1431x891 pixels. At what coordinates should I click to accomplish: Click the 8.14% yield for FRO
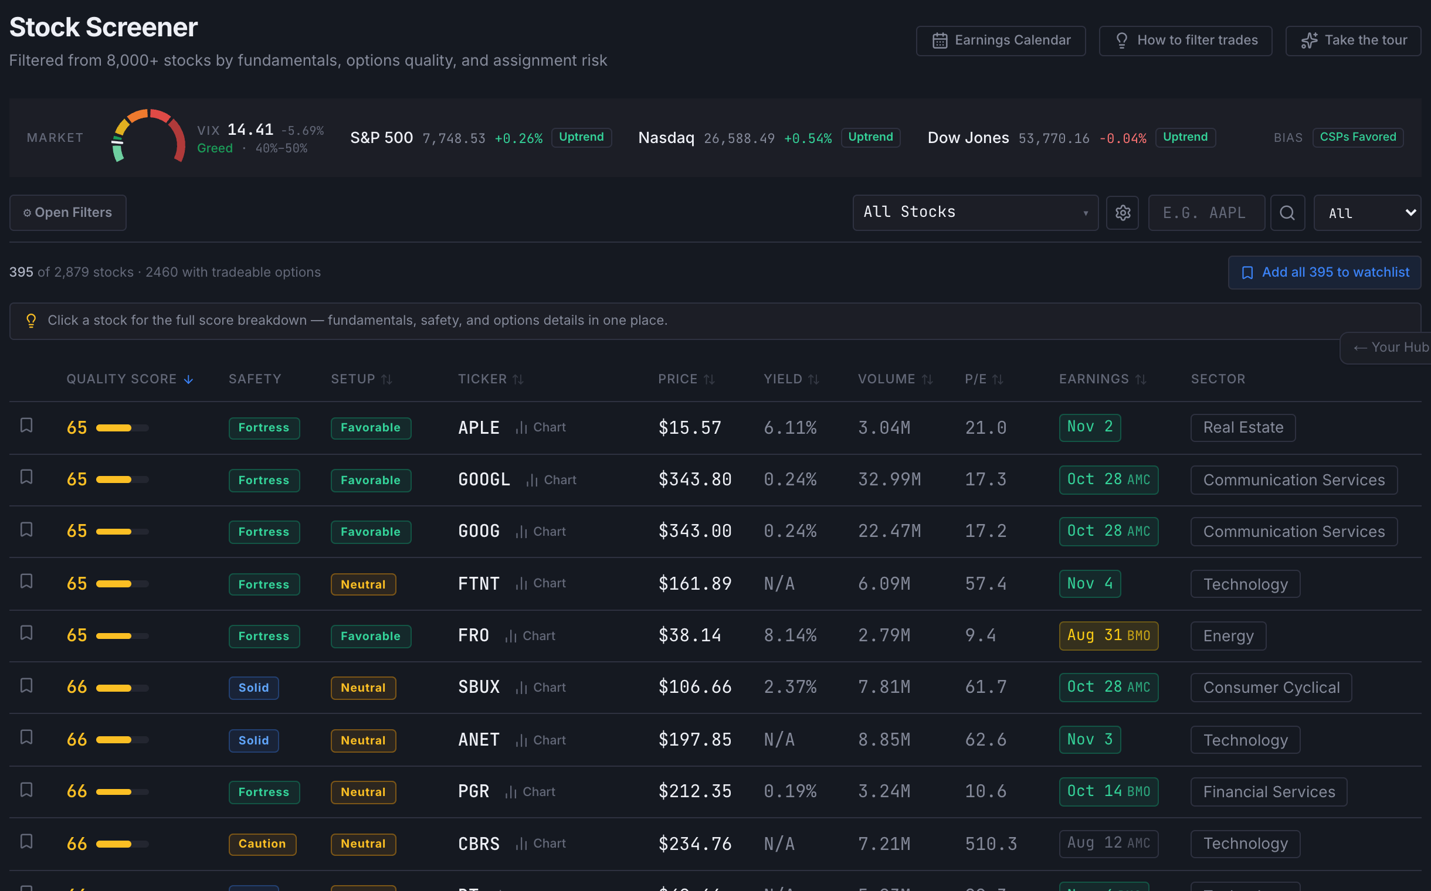point(790,636)
